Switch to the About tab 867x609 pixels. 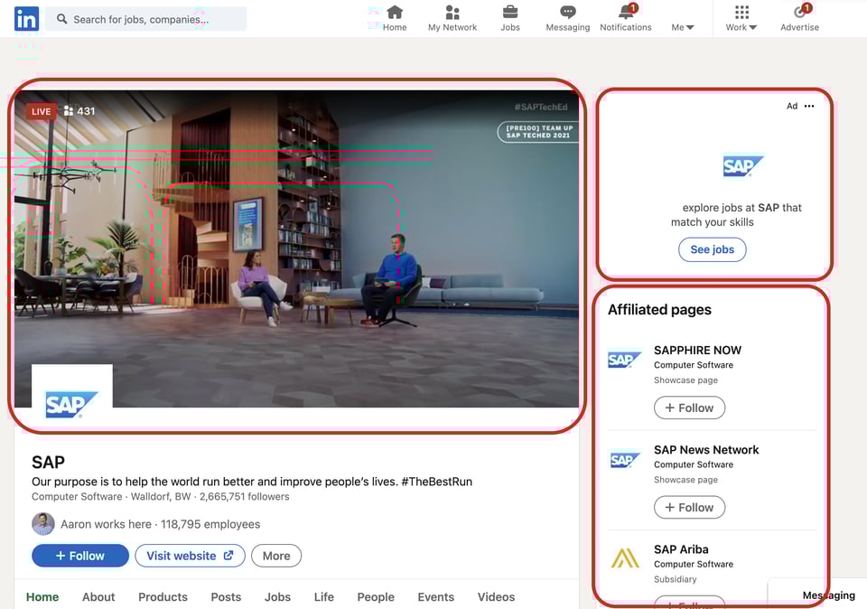[98, 597]
